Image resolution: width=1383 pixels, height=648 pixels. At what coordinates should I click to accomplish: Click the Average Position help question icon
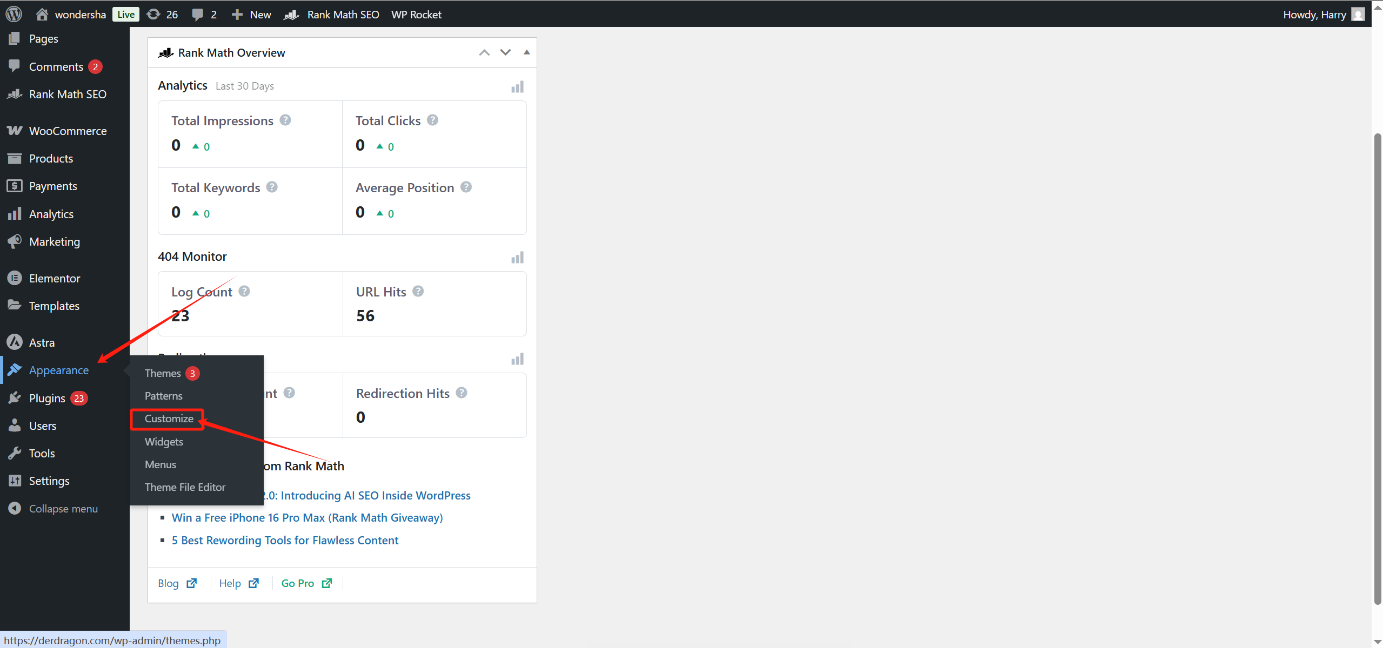[466, 187]
